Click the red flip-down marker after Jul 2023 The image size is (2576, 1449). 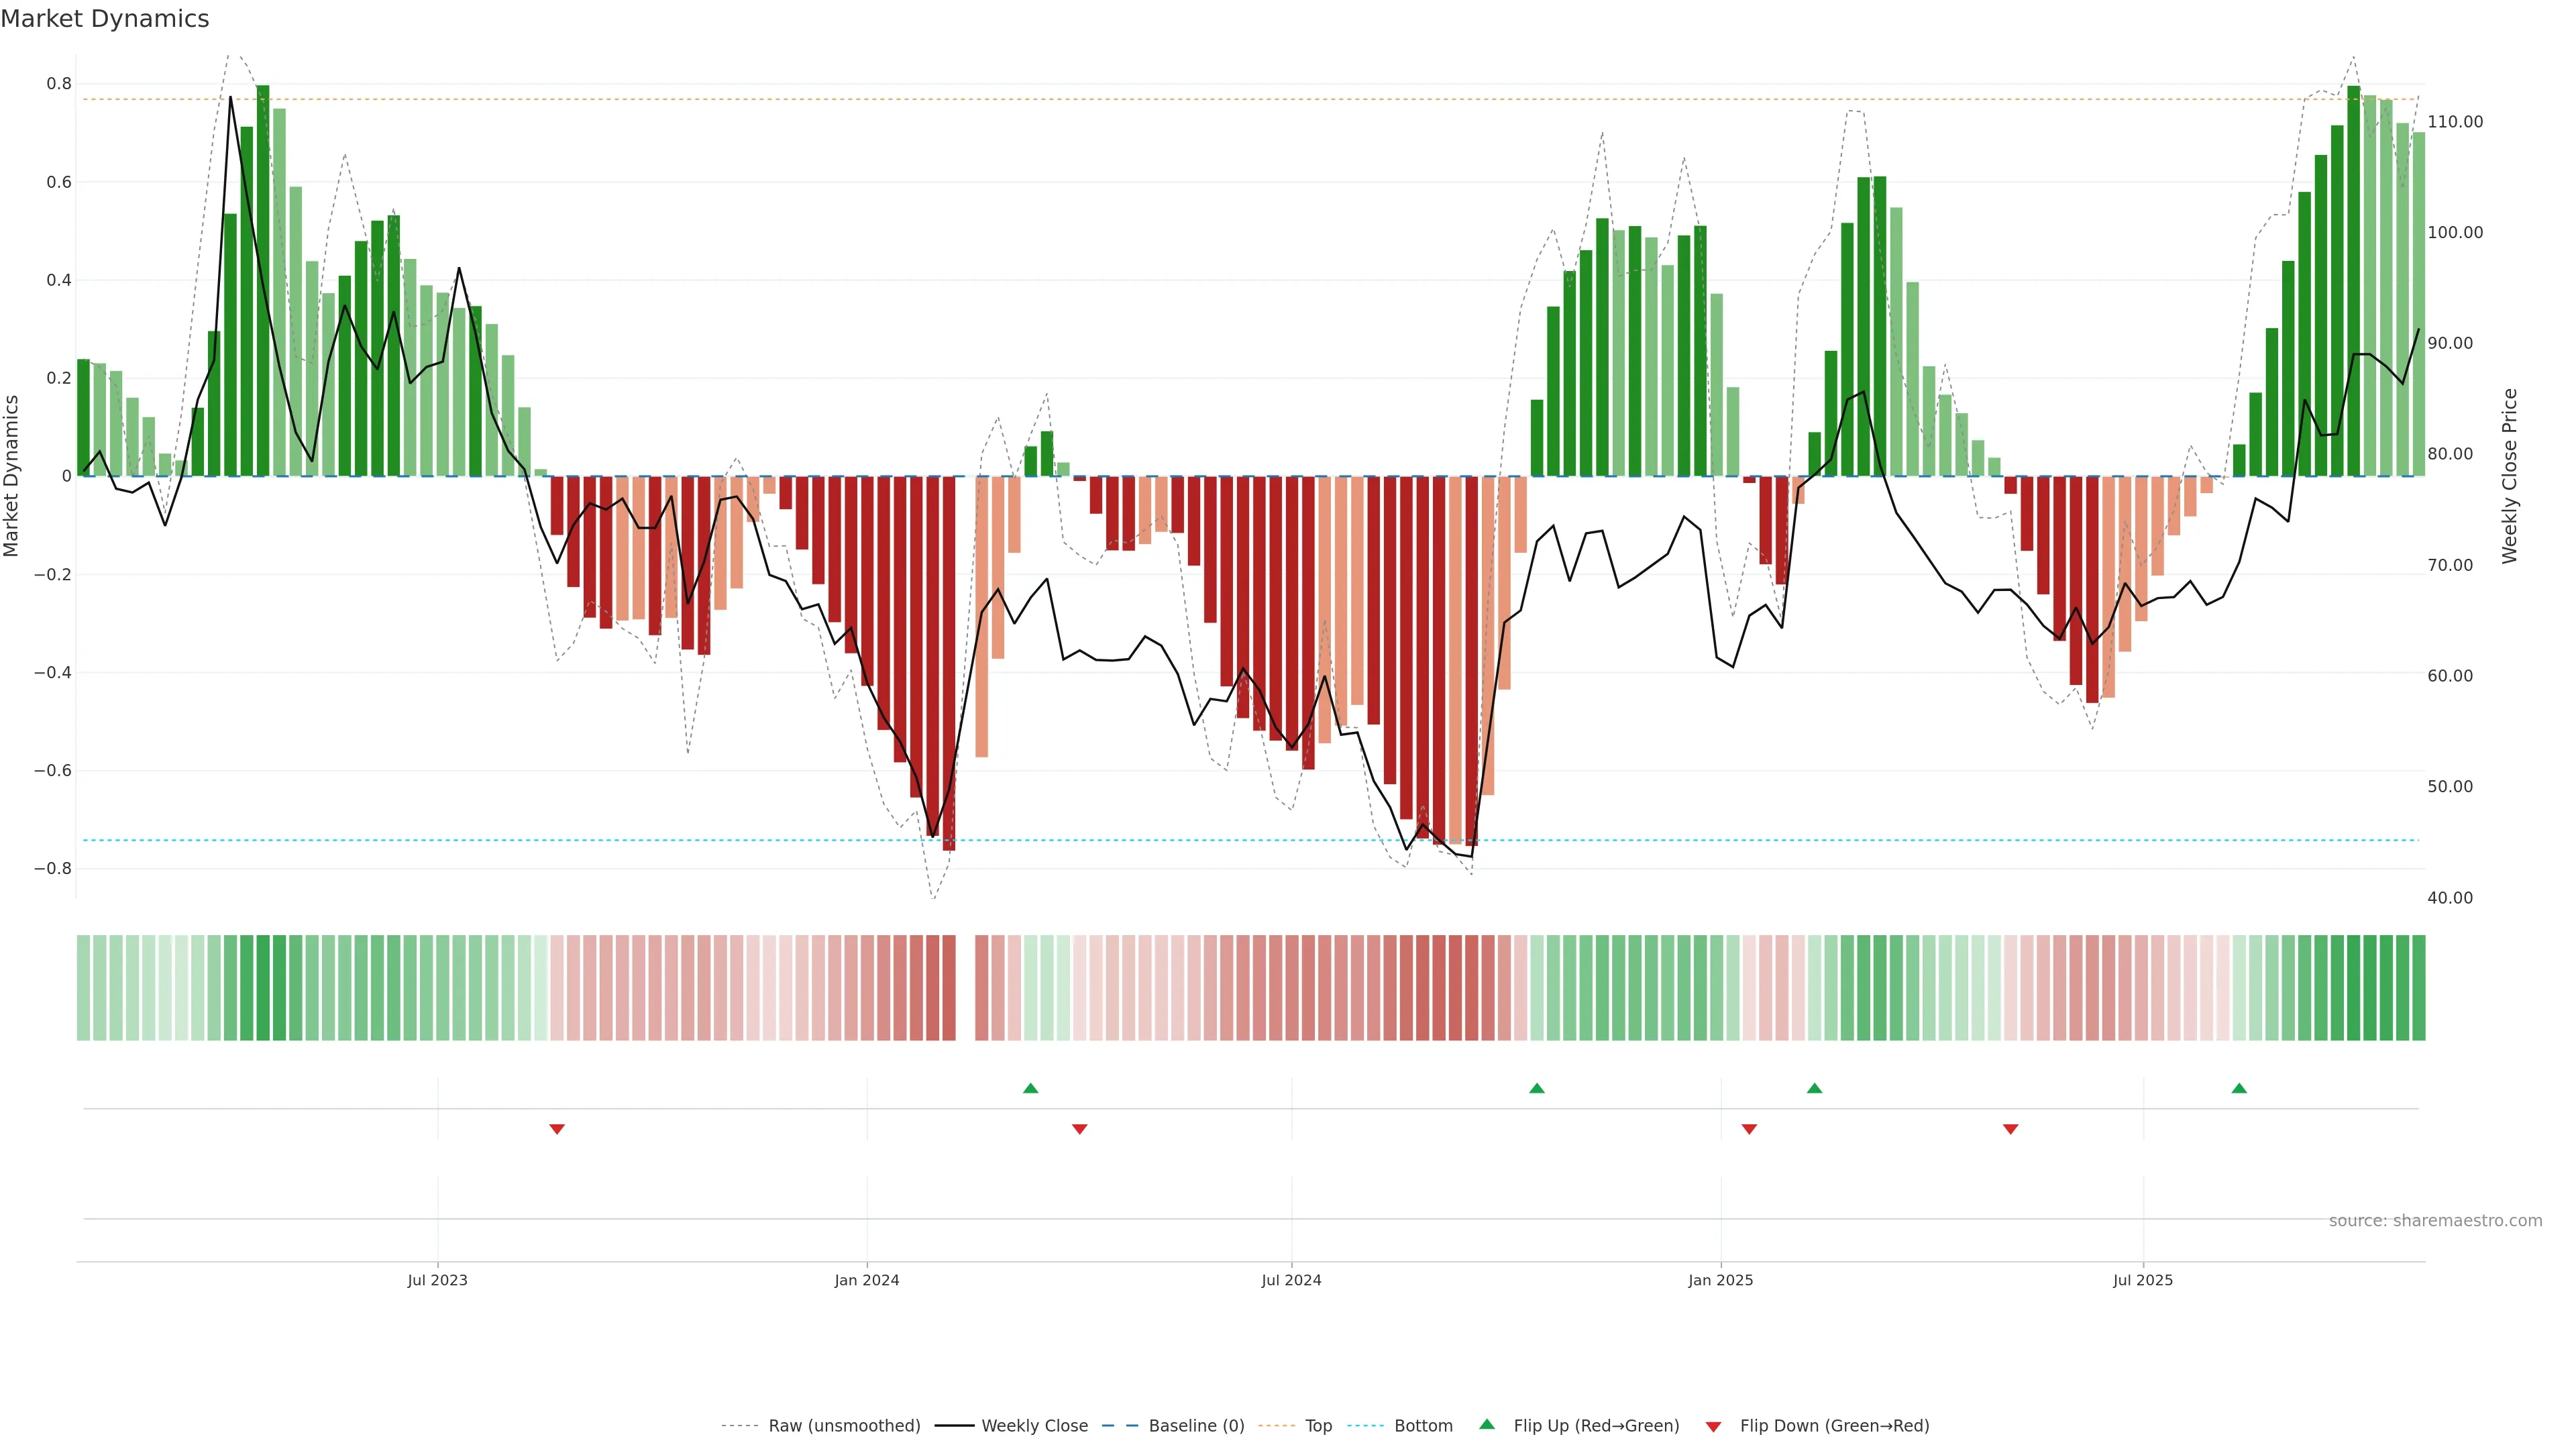(x=557, y=1129)
